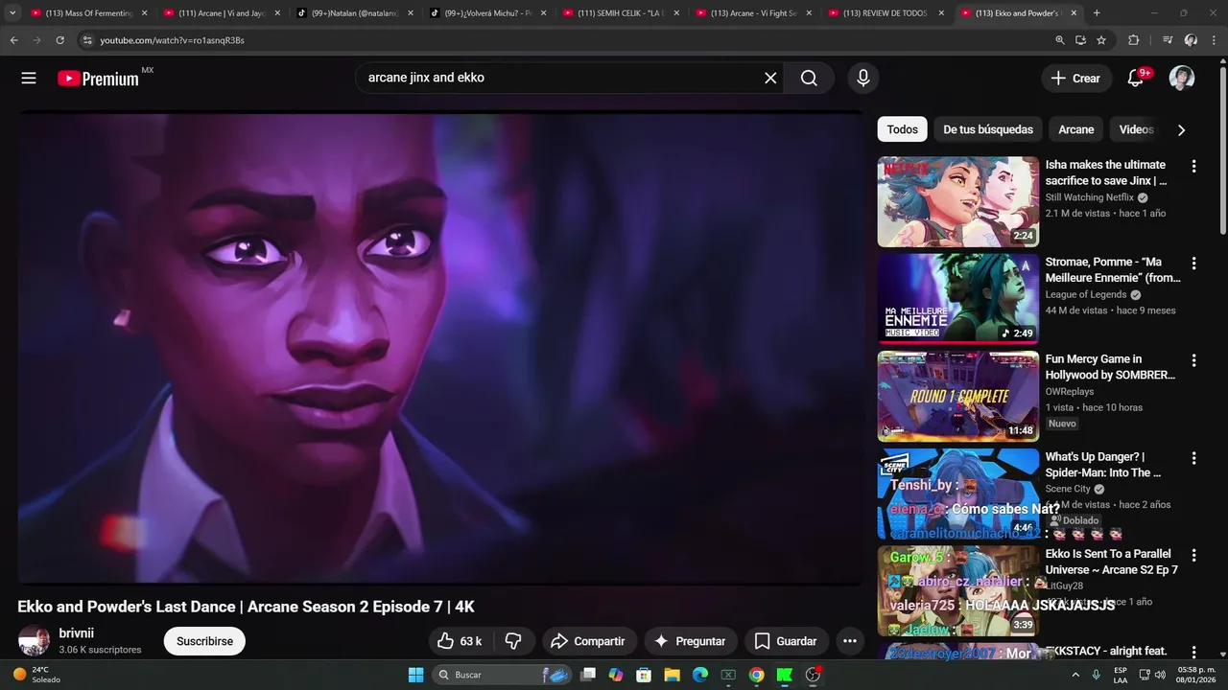Click the Crear create button
1228x690 pixels.
tap(1075, 79)
